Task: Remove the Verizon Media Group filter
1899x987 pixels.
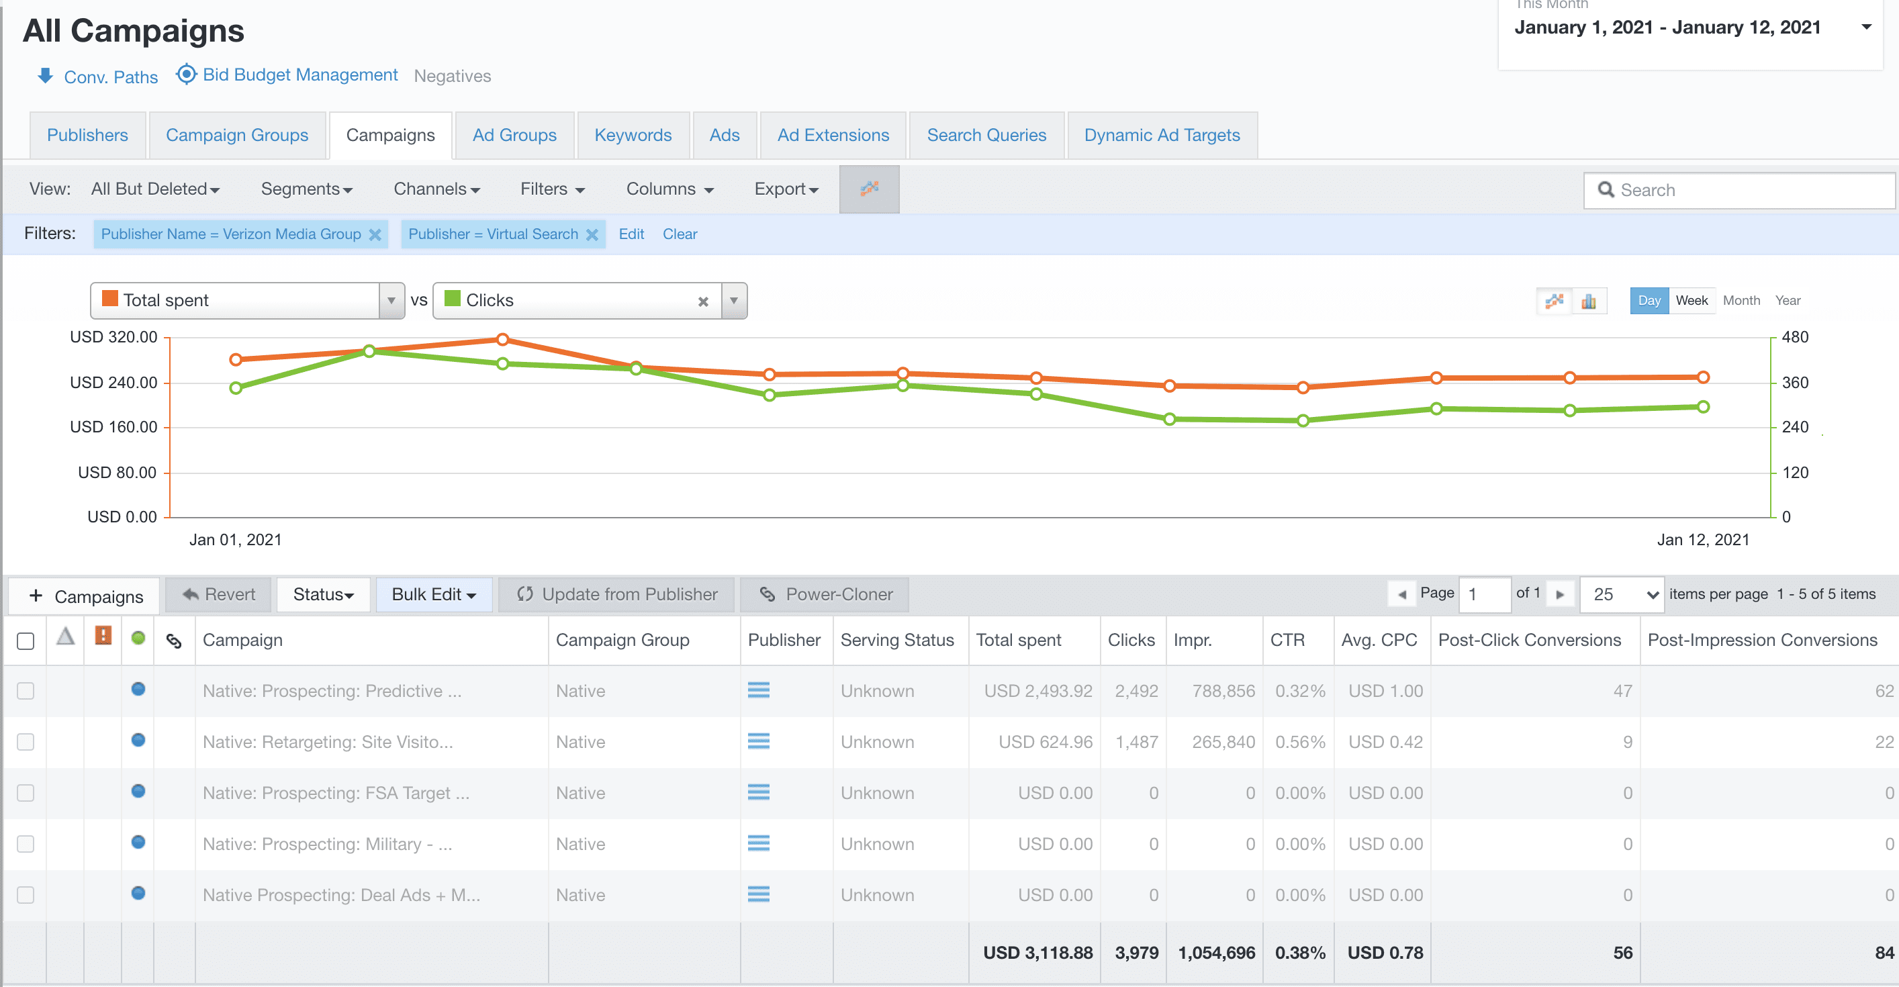Action: point(375,234)
